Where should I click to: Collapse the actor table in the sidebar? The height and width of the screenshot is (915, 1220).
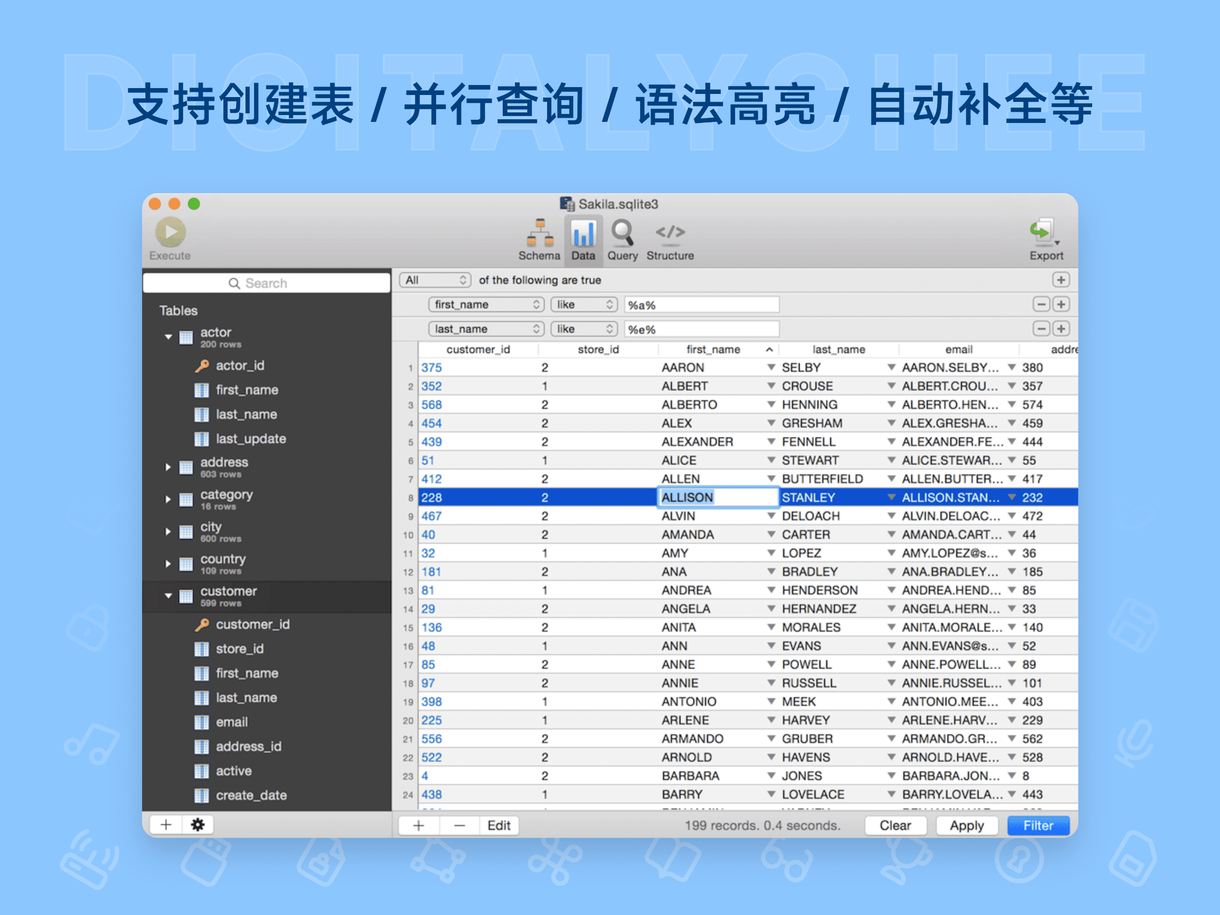click(x=168, y=336)
